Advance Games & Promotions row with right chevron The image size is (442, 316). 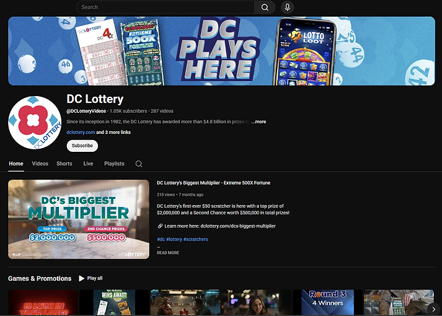point(433,309)
